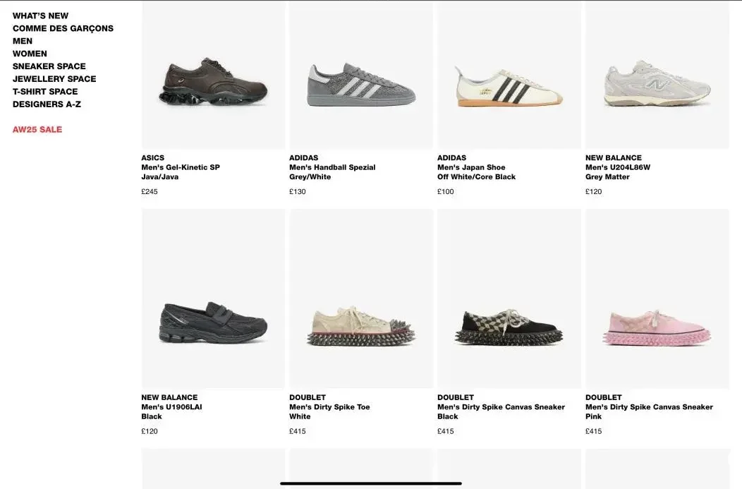Viewport: 742px width, 489px height.
Task: Click the grey Adidas Handball Spezial photo
Action: pos(361,85)
